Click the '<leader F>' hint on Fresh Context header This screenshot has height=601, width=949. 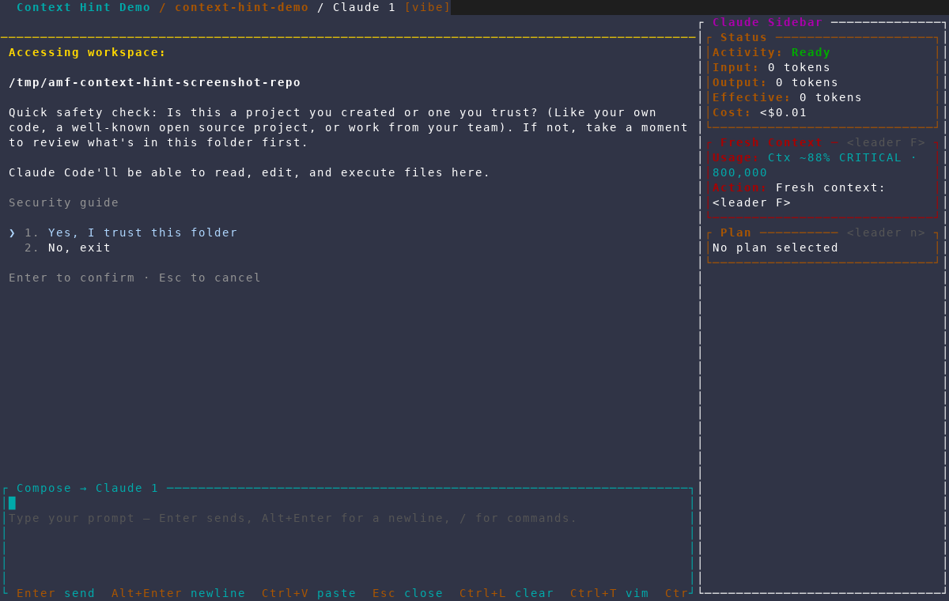tap(887, 142)
